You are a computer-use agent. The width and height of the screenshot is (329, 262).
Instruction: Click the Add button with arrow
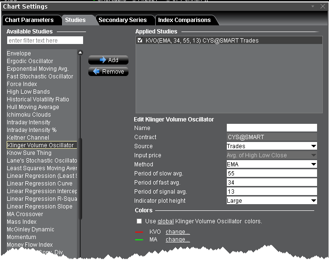(x=108, y=60)
